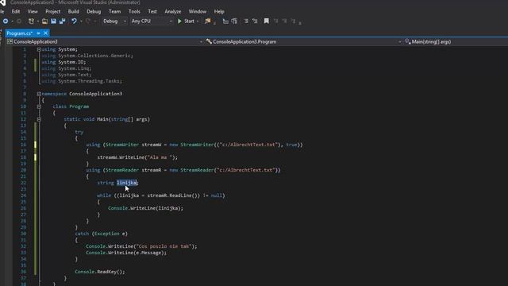
Task: Click the bookmark toggle icon in toolbar
Action: point(267,21)
